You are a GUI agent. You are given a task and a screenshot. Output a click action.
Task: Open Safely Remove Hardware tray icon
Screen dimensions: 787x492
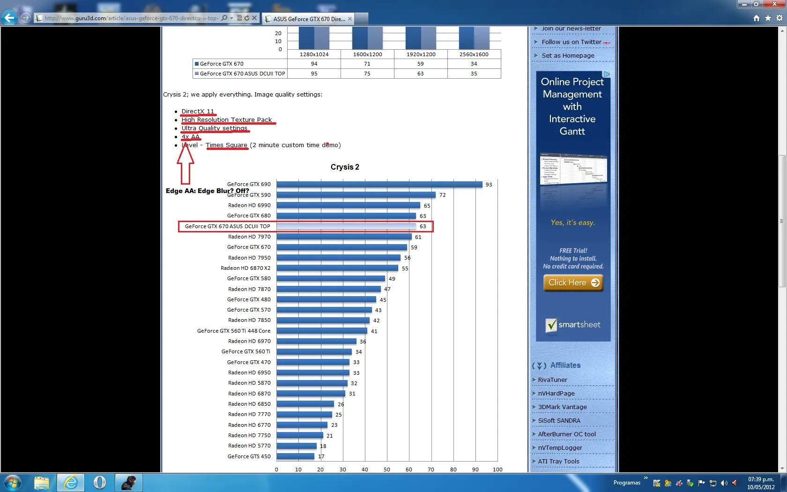690,483
